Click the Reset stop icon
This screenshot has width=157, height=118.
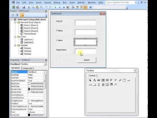(64, 7)
